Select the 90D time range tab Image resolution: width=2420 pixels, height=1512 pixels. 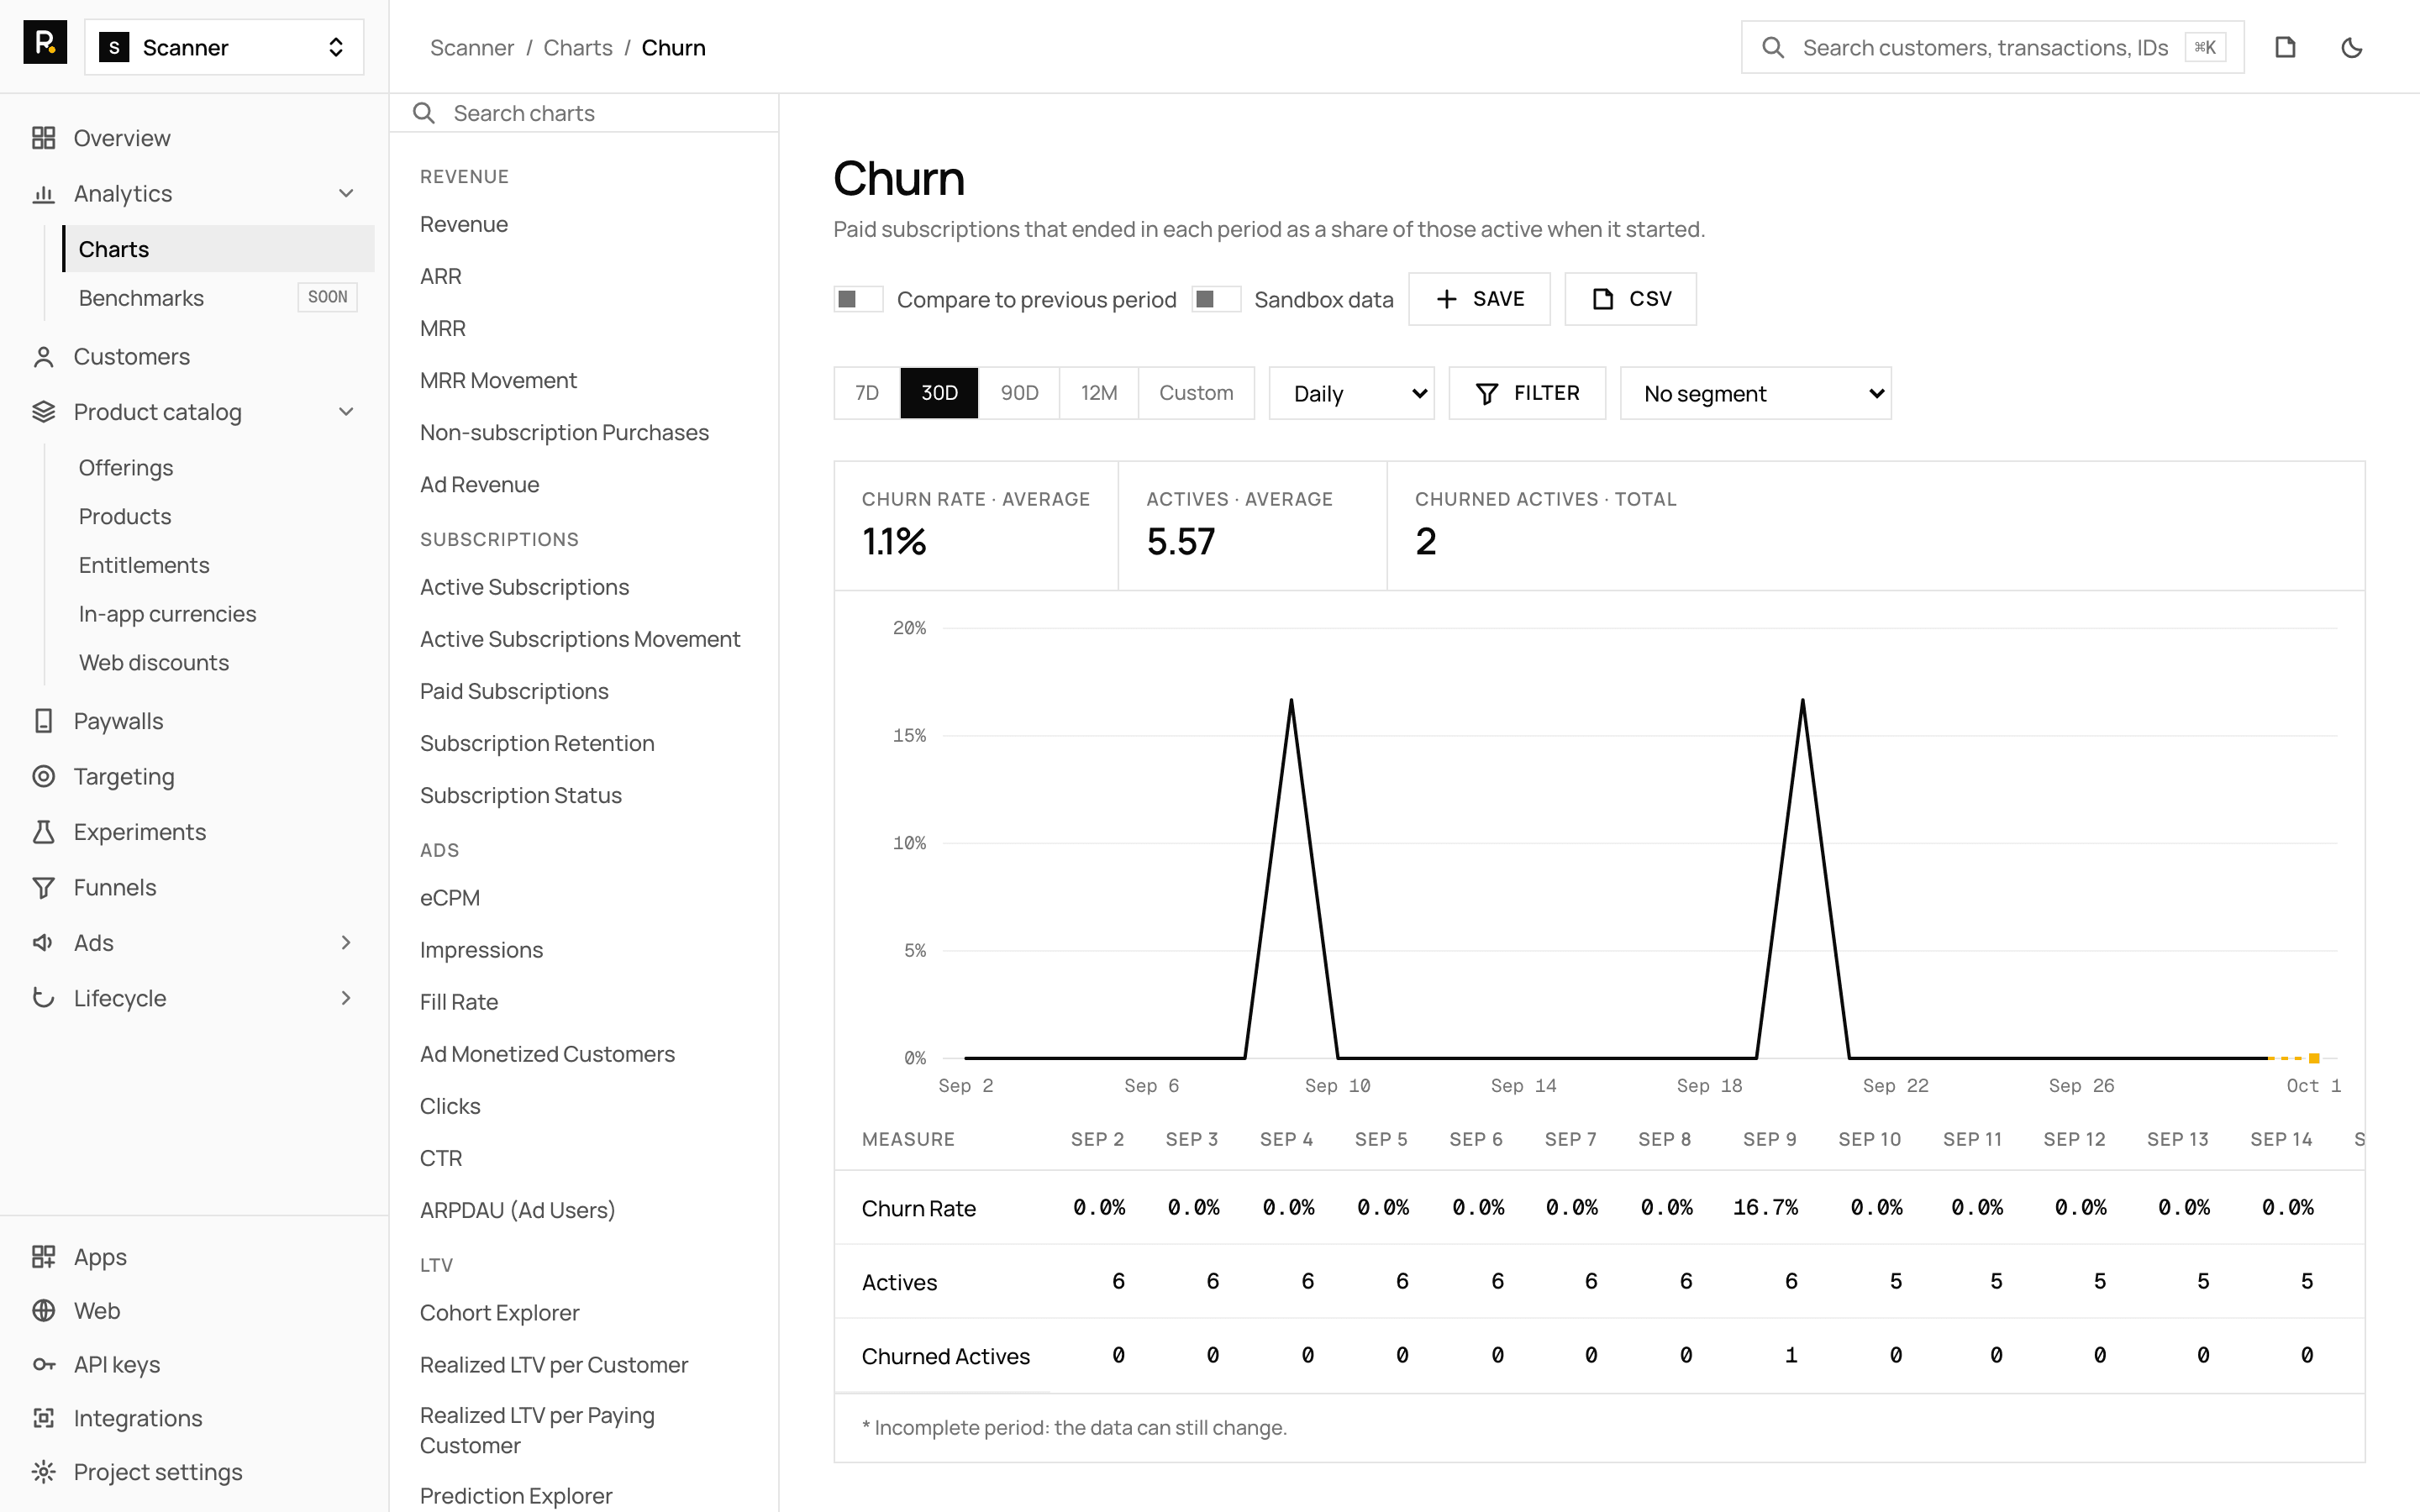click(x=1019, y=393)
